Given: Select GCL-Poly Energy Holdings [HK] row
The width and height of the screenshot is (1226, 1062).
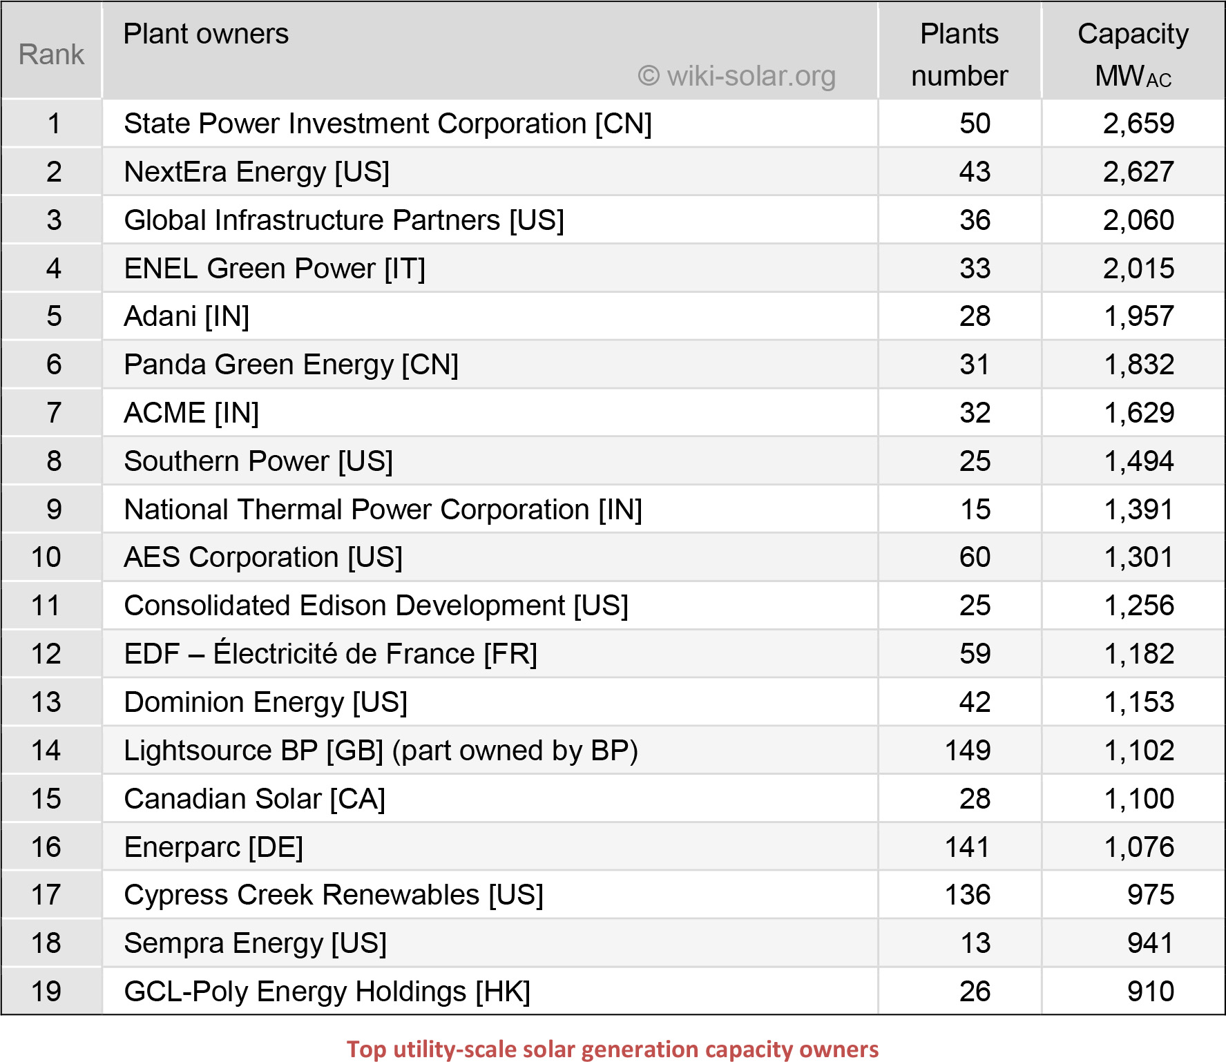Looking at the screenshot, I should coord(327,992).
